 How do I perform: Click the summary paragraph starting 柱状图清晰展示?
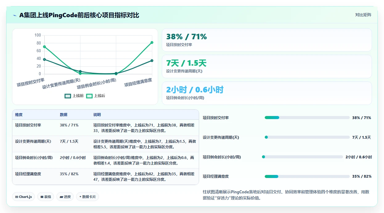click(286, 195)
